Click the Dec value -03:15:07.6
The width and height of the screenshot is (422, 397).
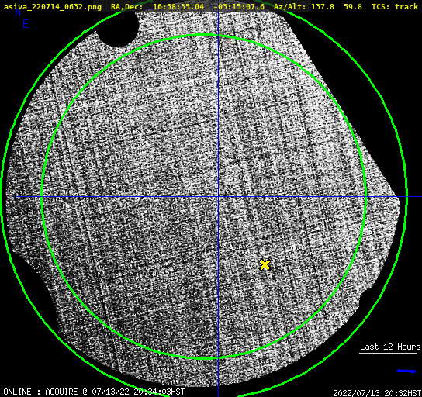[x=239, y=7]
